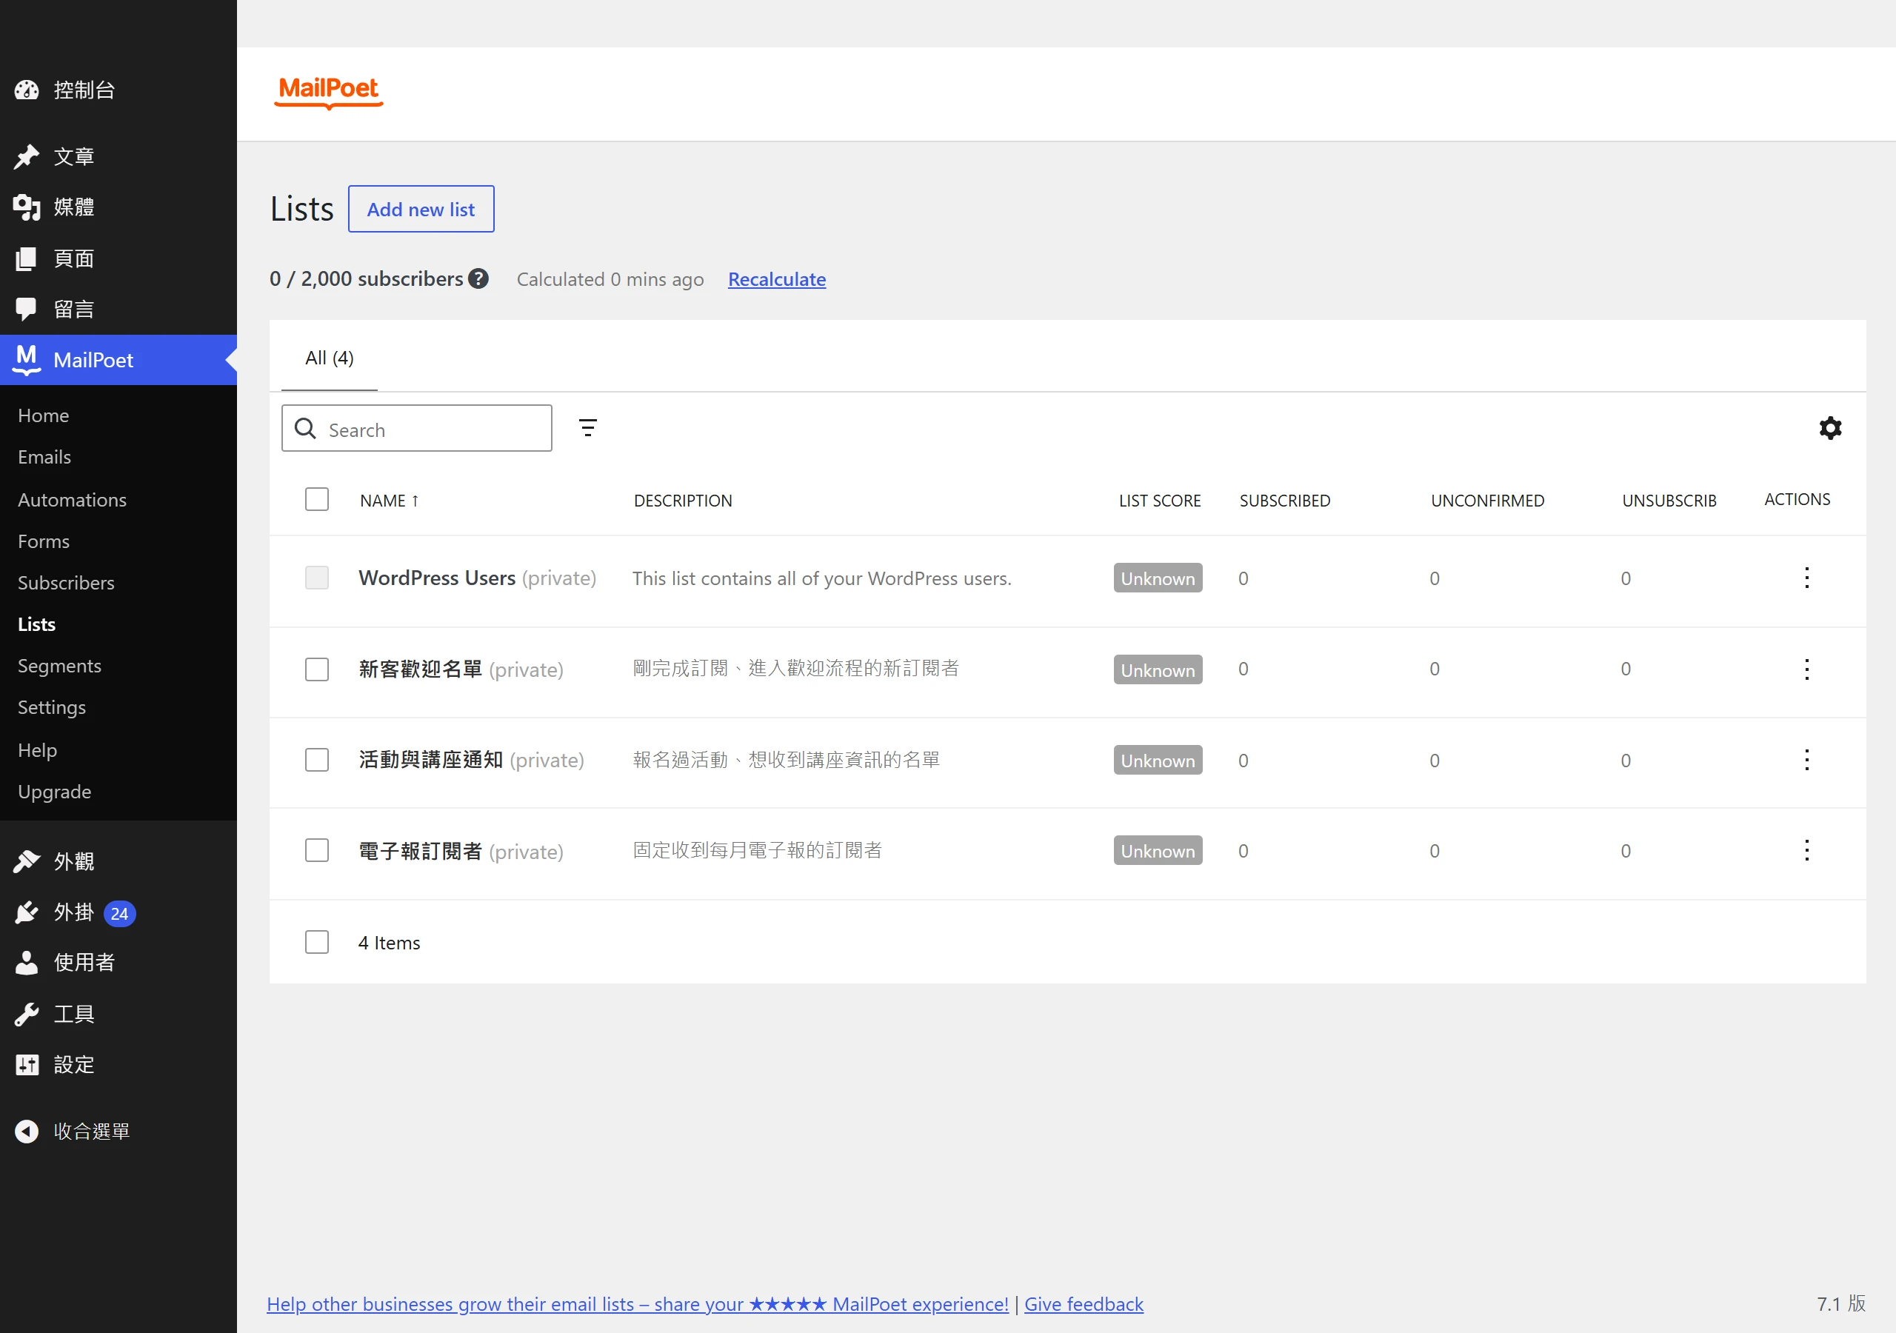Click the subscribers help question-mark icon
Image resolution: width=1896 pixels, height=1333 pixels.
478,278
